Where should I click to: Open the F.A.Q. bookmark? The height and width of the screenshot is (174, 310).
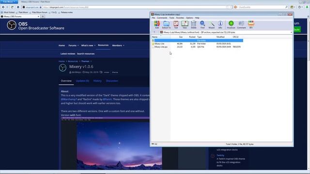click(x=53, y=12)
